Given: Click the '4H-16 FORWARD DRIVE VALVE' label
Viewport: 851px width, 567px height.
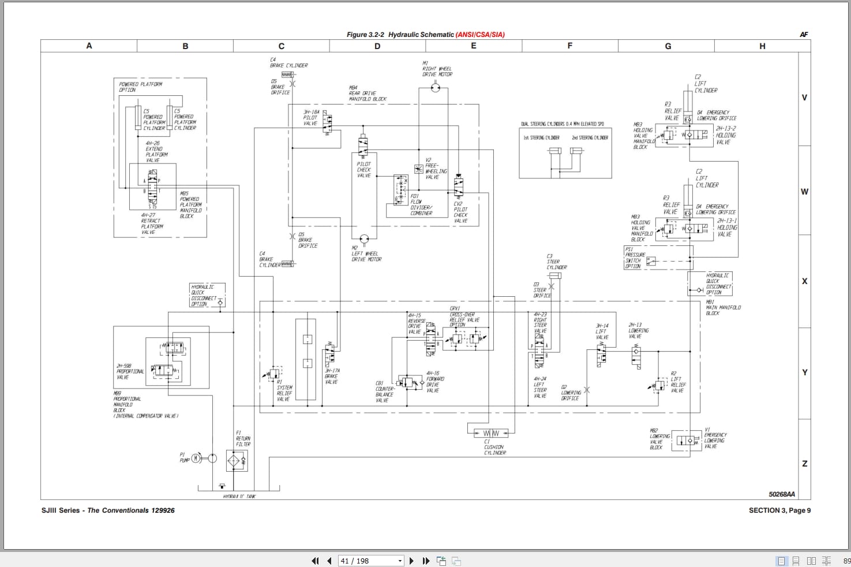Looking at the screenshot, I should coord(435,382).
